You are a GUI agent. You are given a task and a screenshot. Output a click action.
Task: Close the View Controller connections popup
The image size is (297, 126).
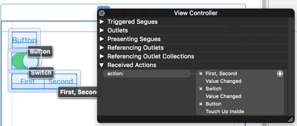(x=102, y=13)
